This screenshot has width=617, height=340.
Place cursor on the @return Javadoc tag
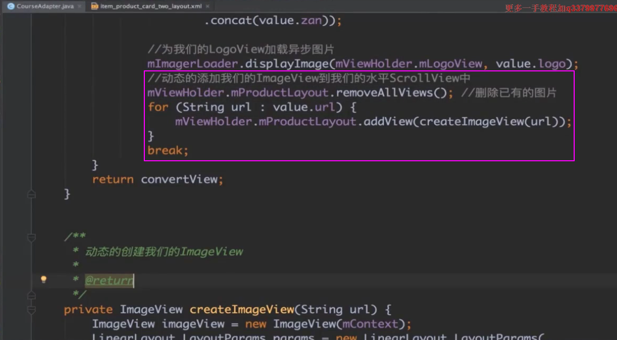pyautogui.click(x=109, y=280)
